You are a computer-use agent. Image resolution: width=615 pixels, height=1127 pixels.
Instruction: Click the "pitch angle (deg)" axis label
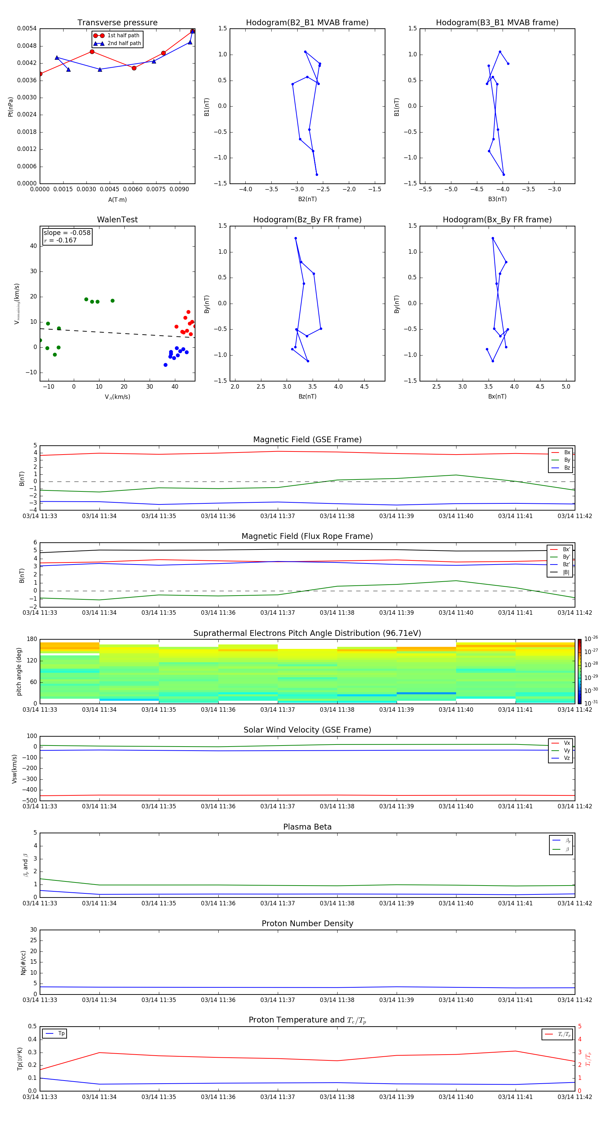pyautogui.click(x=19, y=671)
